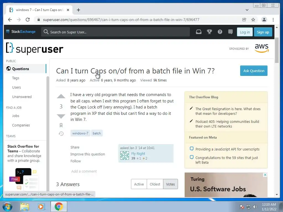Open the Fly Right avatar image
The image size is (283, 212).
[x=125, y=155]
